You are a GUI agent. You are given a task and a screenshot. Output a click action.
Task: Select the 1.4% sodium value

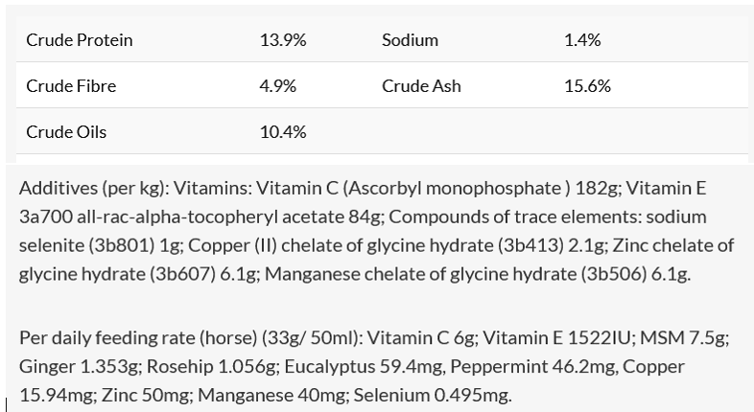point(582,40)
